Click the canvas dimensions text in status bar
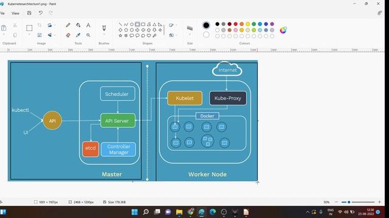This screenshot has height=218, width=389. point(83,202)
